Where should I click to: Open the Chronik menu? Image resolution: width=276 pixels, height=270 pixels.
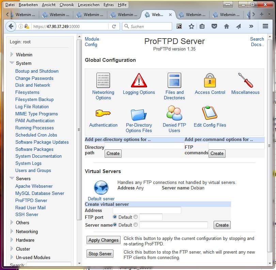[x=67, y=5]
